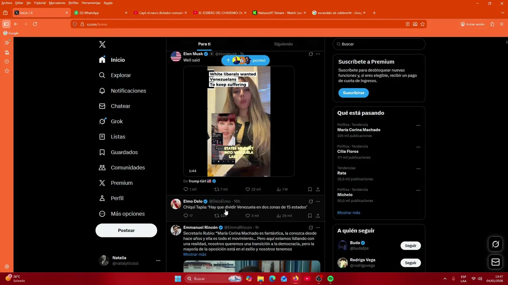Bookmark this page with star icon
The height and width of the screenshot is (285, 508).
(423, 24)
